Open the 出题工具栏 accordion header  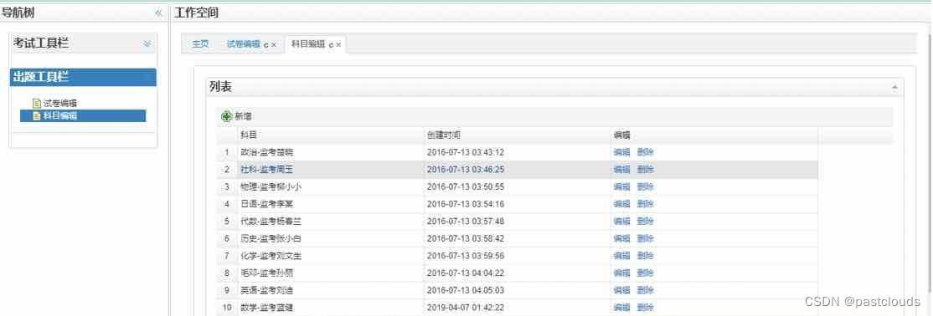(83, 77)
